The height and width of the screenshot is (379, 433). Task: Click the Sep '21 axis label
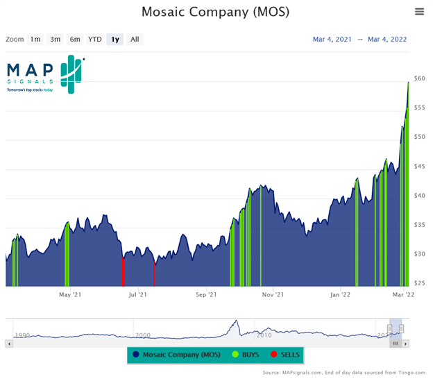[206, 295]
